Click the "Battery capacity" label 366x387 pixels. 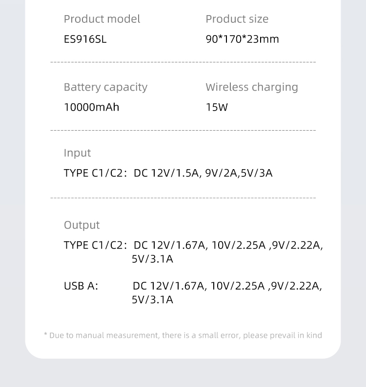point(105,87)
